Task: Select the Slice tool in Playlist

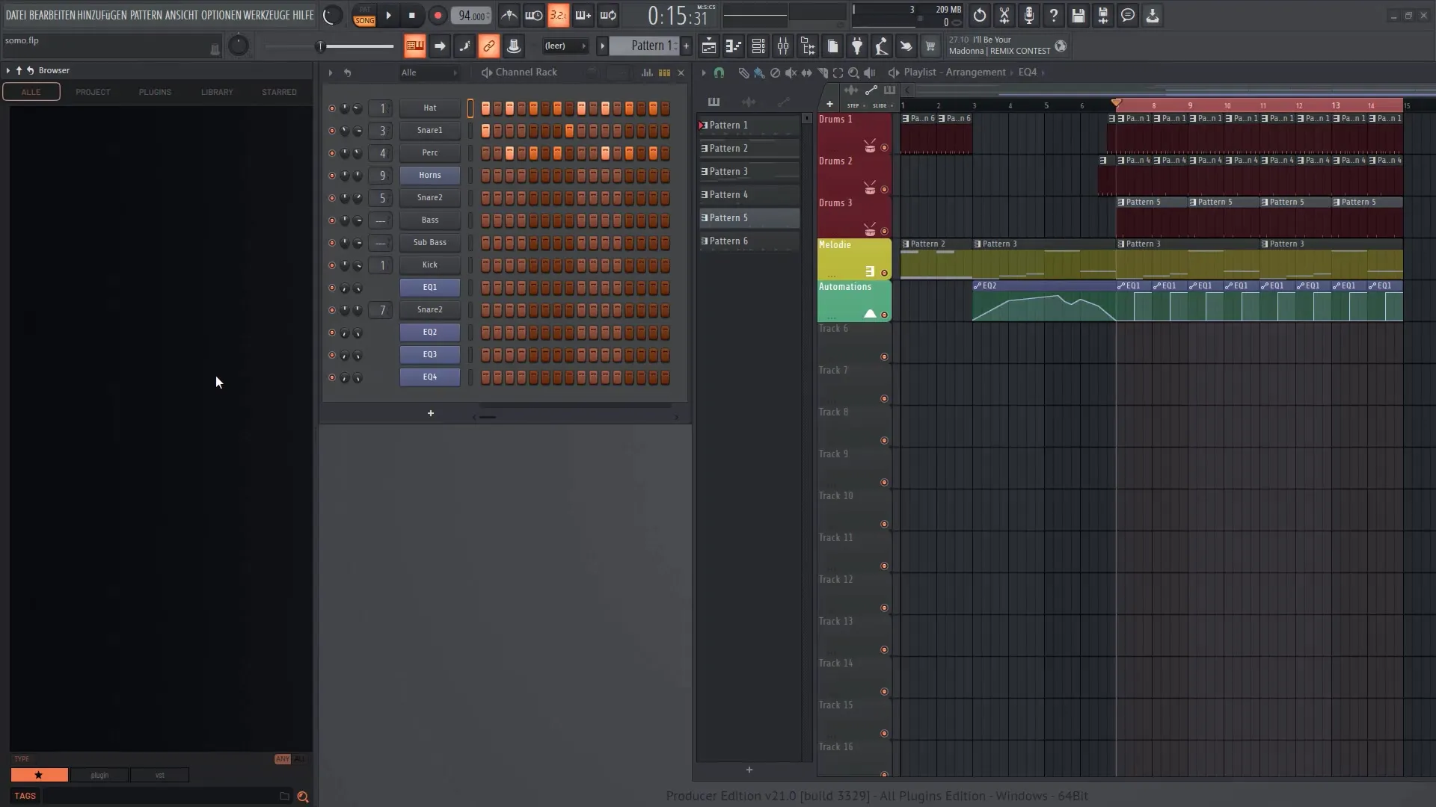Action: tap(822, 72)
